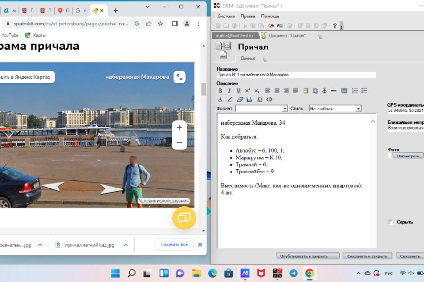This screenshot has height=282, width=424.
Task: Click the redo arrow in DJEM toolbar
Action: 279,26
